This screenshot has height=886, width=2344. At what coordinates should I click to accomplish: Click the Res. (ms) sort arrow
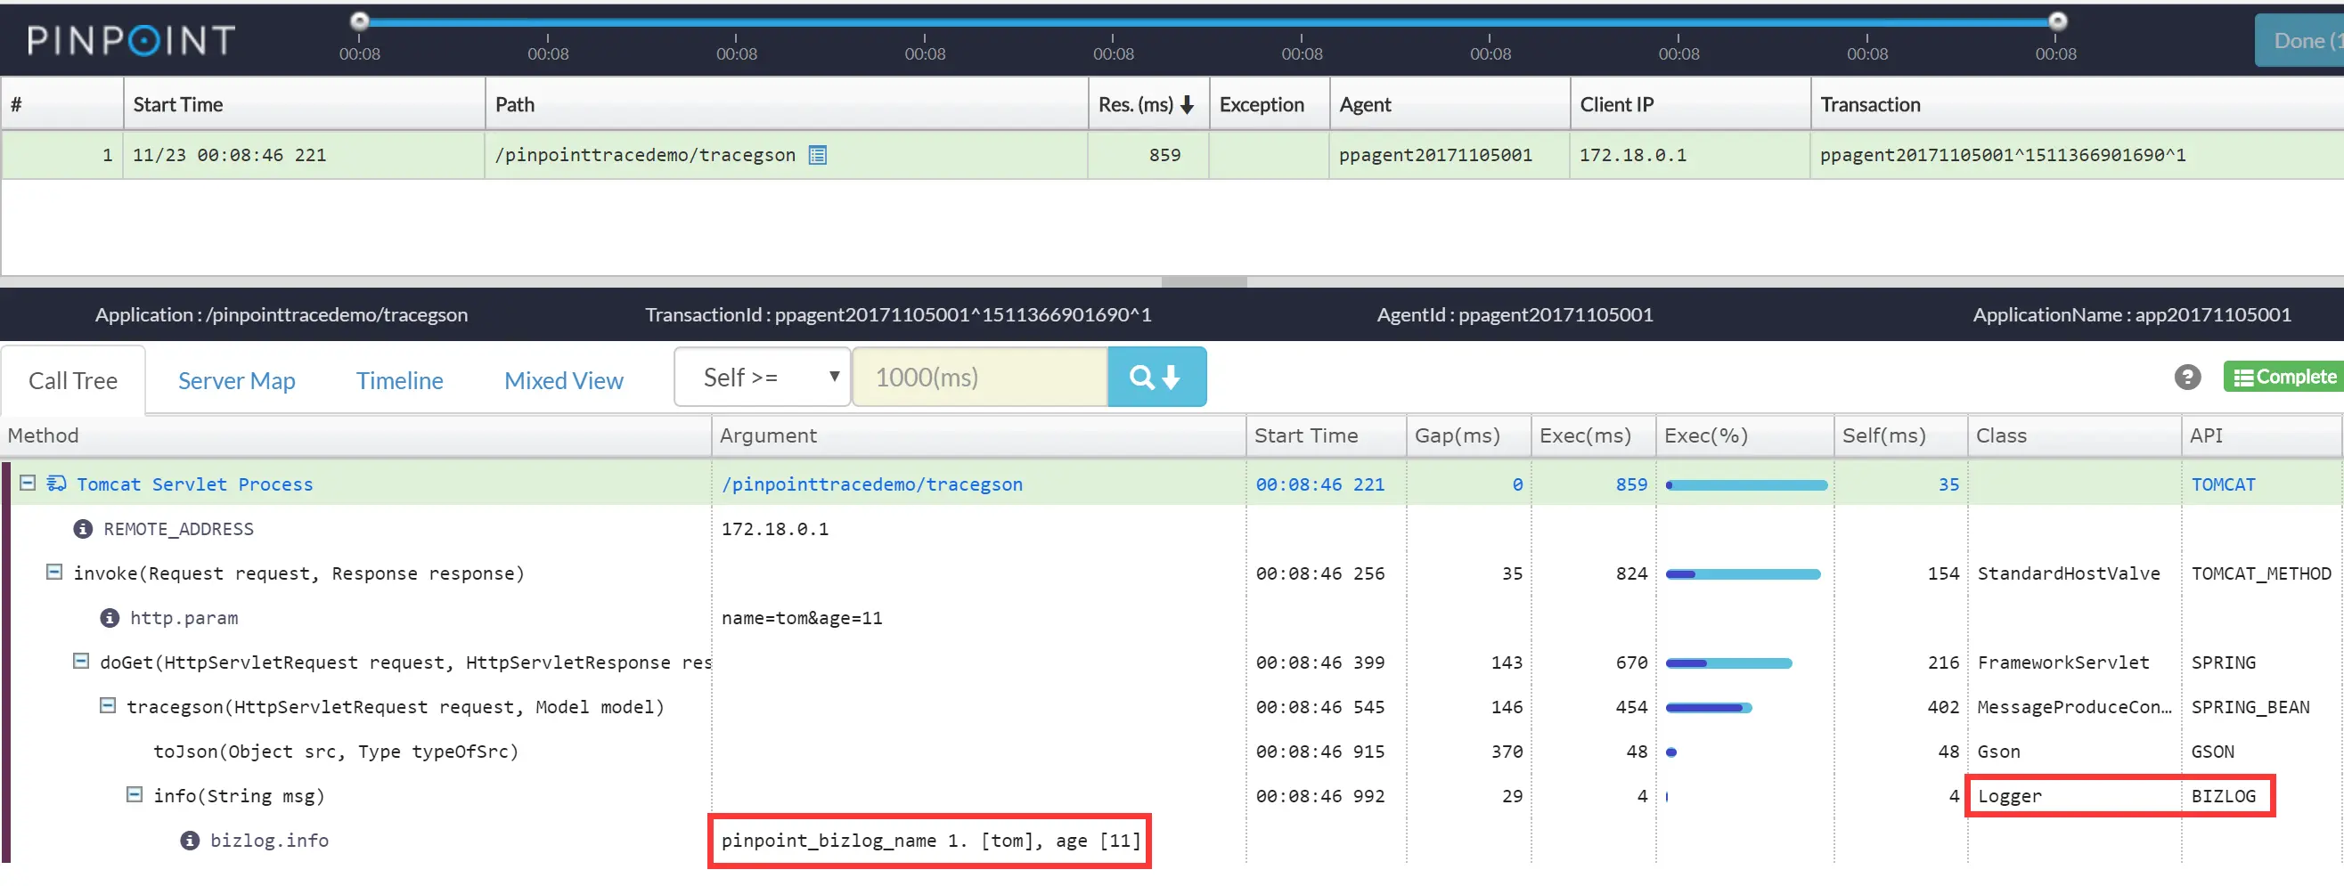pos(1187,106)
